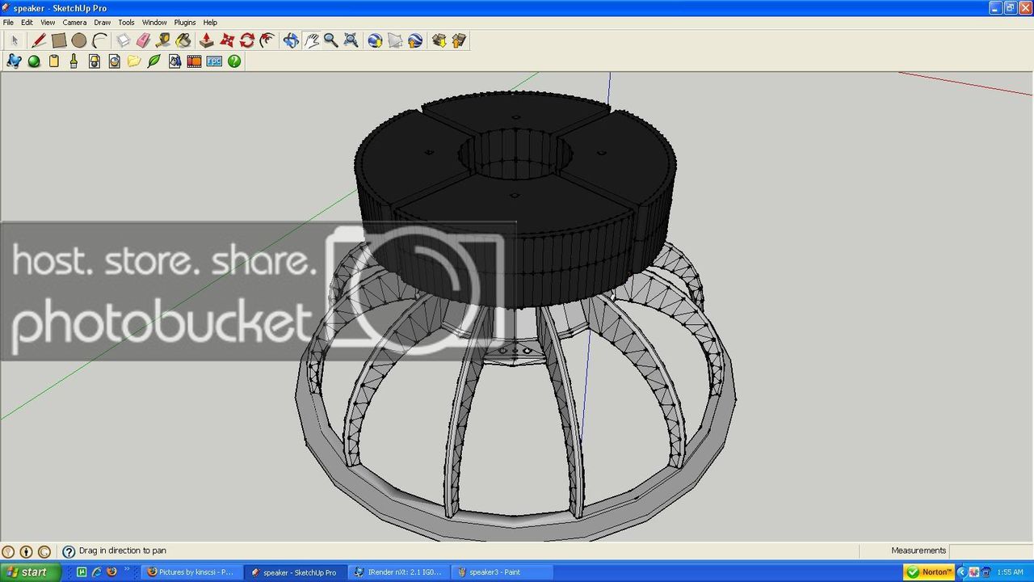This screenshot has height=582, width=1034.
Task: Select the Pan hand tool
Action: tap(311, 40)
